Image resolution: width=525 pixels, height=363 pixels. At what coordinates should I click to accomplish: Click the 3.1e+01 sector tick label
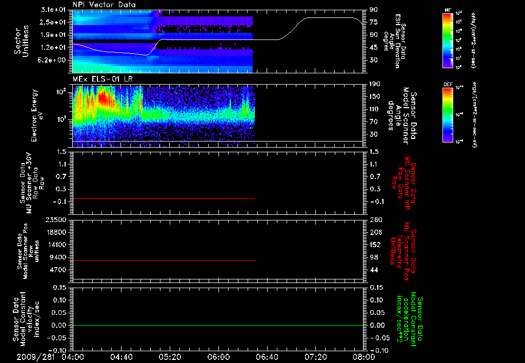click(x=53, y=10)
